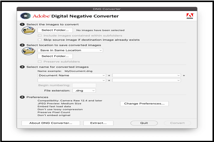The image size is (214, 142).
Task: Click Select Folder for images to convert
Action: 55,30
